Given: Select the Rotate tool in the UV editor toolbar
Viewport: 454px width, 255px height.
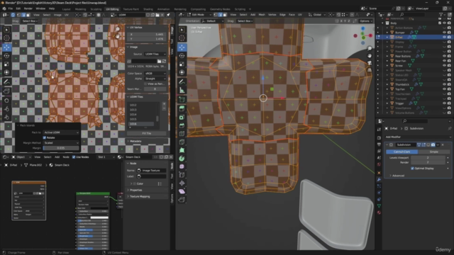Looking at the screenshot, I should [6, 55].
